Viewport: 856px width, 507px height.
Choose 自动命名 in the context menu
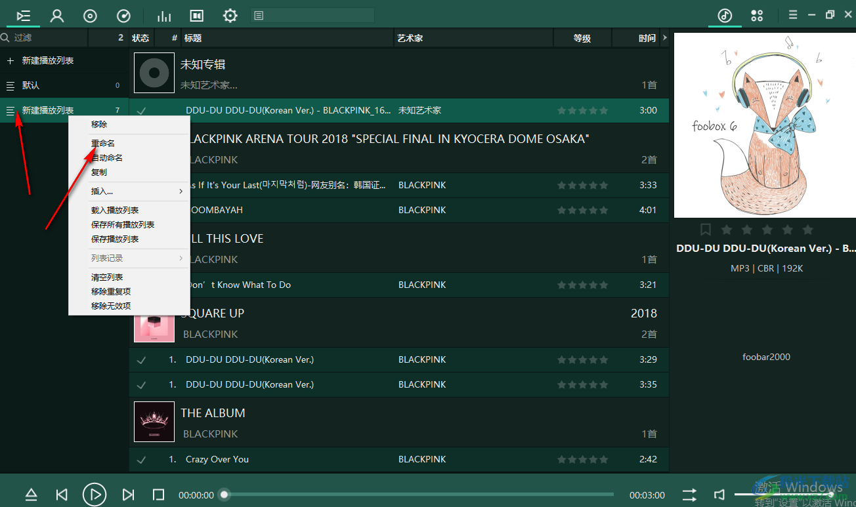coord(107,157)
